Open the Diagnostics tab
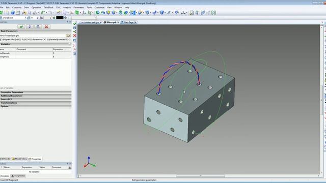Image resolution: width=326 pixels, height=183 pixels. [18, 176]
